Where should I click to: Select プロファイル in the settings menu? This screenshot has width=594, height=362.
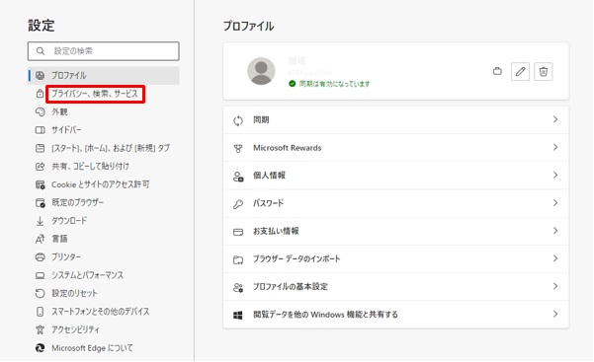(104, 75)
